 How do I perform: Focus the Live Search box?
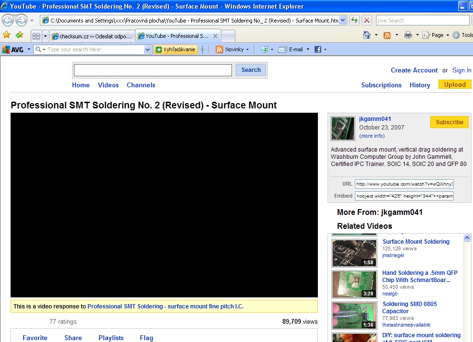coord(422,21)
